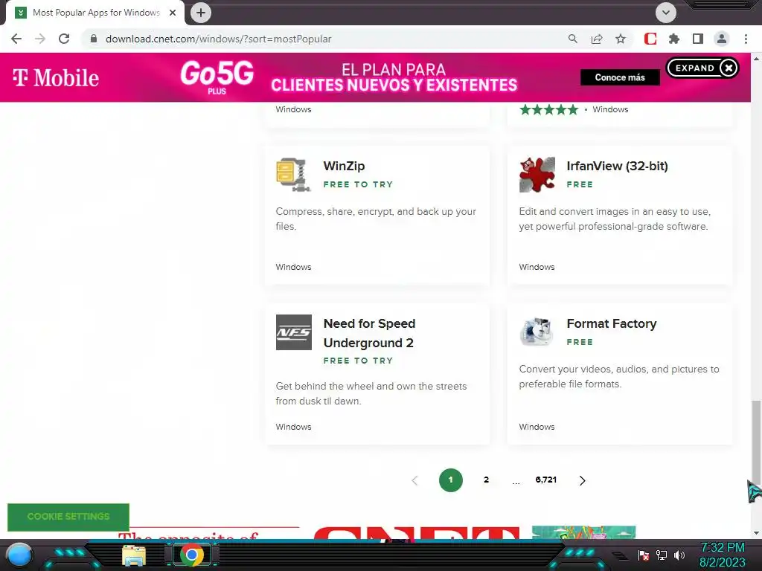The image size is (762, 571).
Task: Click the Conoce más button
Action: point(620,77)
